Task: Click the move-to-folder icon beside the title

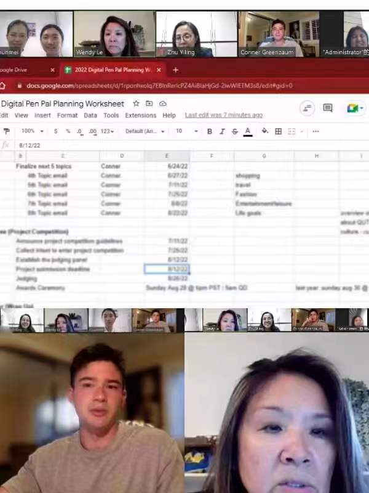Action: tap(149, 104)
